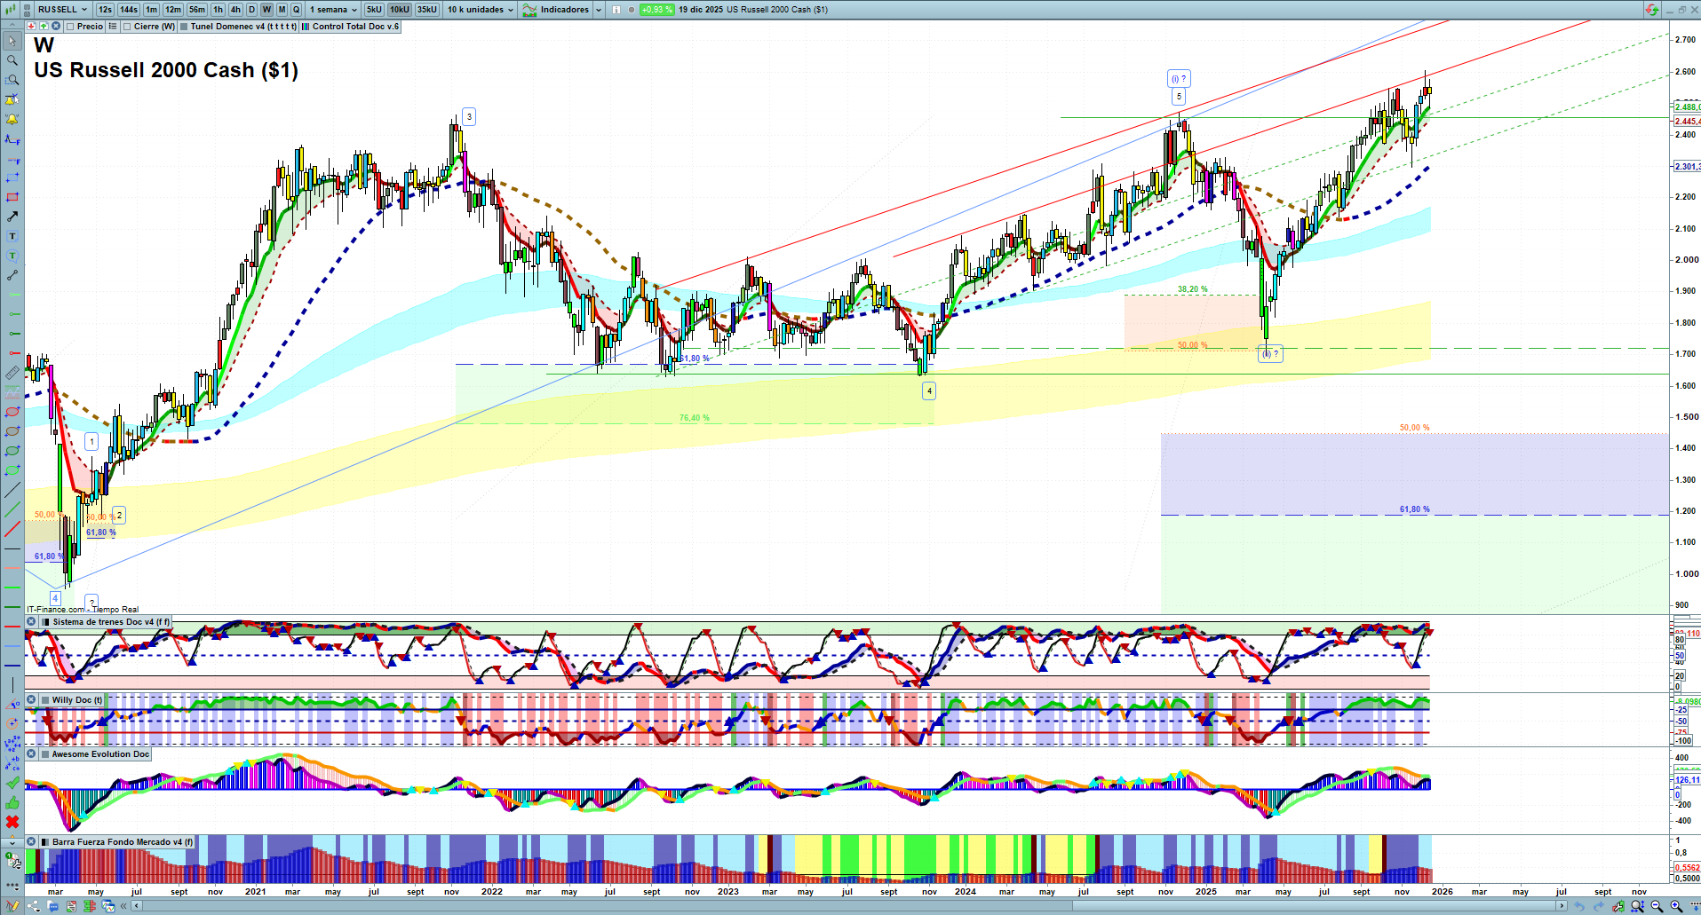Click the Indicadores button
The image size is (1701, 915).
[x=557, y=10]
